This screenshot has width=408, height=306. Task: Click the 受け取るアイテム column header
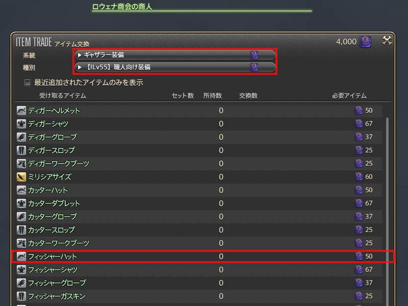[x=63, y=96]
